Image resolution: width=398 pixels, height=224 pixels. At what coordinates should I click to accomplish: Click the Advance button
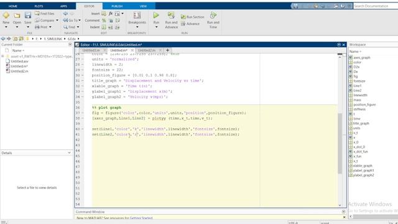click(190, 24)
